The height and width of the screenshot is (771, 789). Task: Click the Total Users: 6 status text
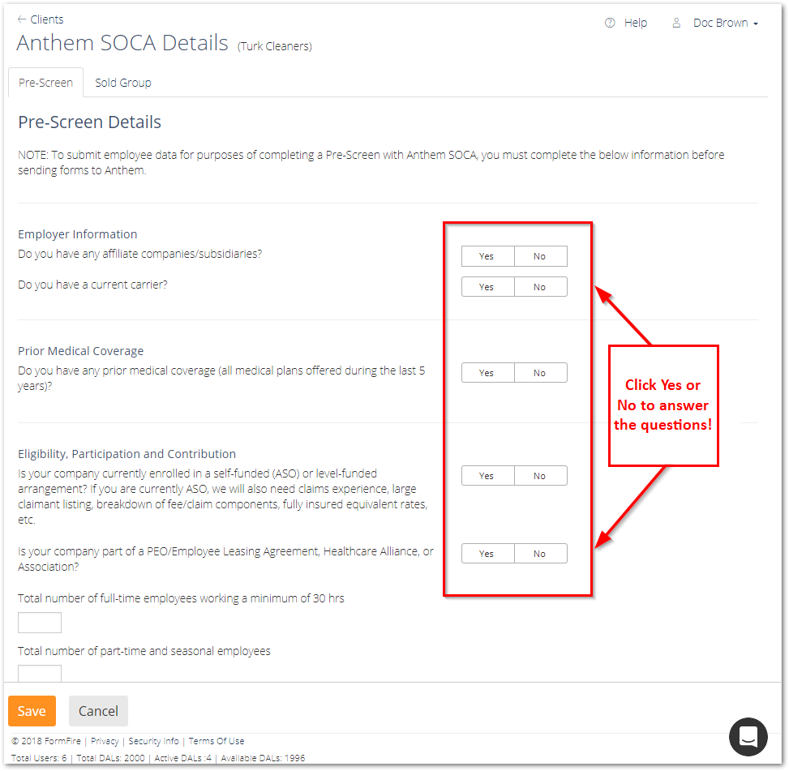(x=39, y=758)
